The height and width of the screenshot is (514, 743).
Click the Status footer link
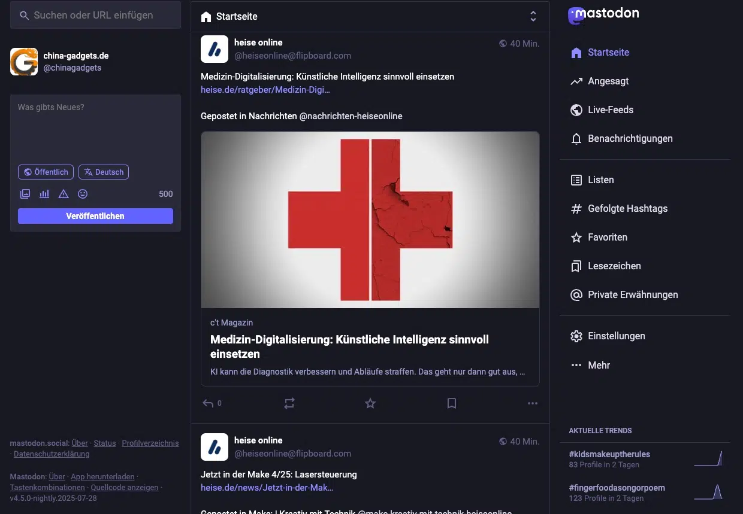105,443
